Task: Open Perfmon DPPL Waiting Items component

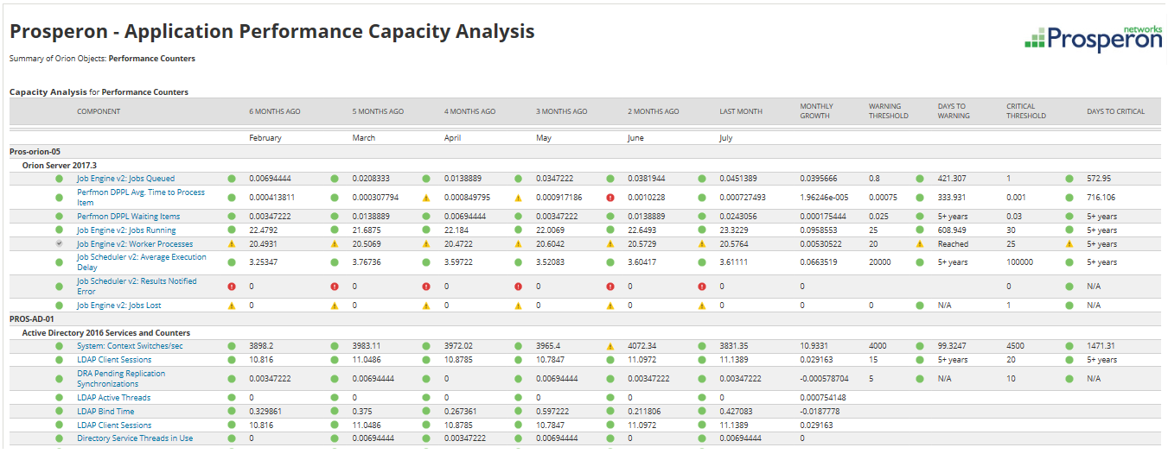Action: (x=128, y=217)
